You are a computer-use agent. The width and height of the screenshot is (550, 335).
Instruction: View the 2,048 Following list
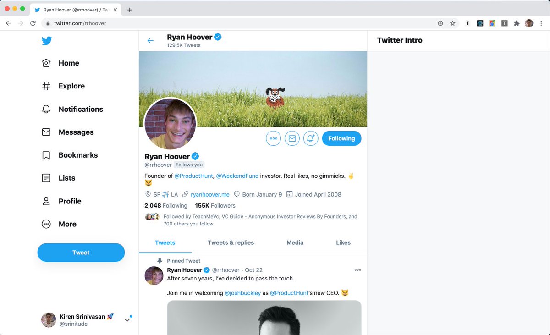click(166, 206)
